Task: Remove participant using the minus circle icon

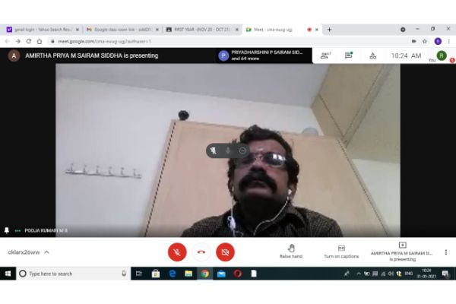Action: tap(242, 150)
